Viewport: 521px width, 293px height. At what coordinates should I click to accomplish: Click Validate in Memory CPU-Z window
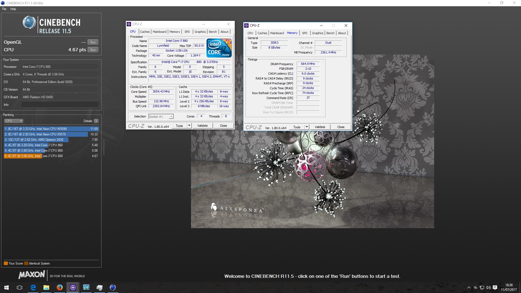[320, 127]
